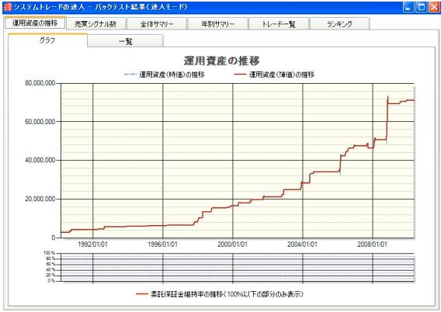The width and height of the screenshot is (441, 312).
Task: Click the 運用資産(時価)の推移 legend entry
Action: 165,75
